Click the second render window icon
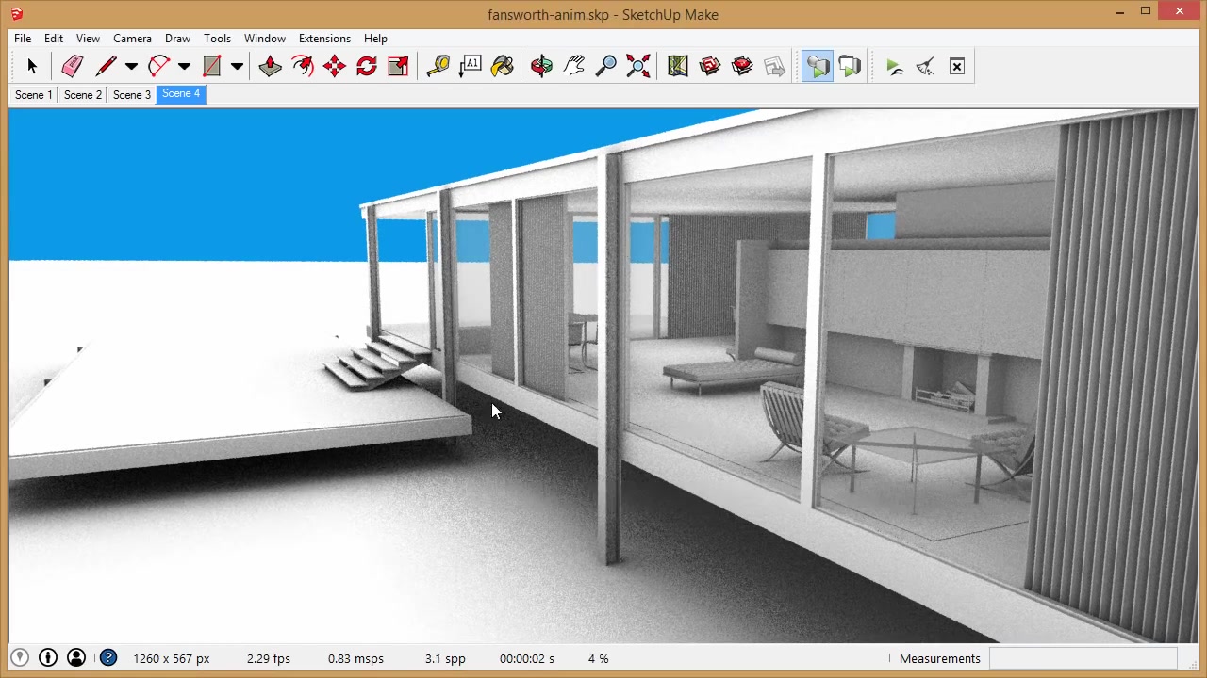The width and height of the screenshot is (1207, 678). coord(850,66)
